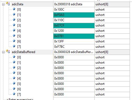This screenshot has height=100, width=132.
Task: Select the adcData [0] element icon
Action: (x=14, y=9)
